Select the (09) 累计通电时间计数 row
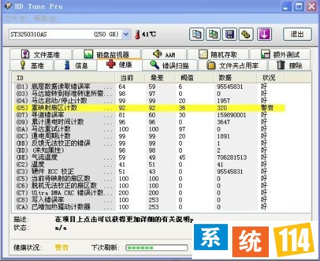 click(x=149, y=122)
